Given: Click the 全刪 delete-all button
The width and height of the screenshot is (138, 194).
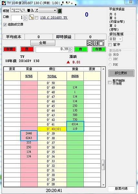Looking at the screenshot, I should tap(43, 43).
